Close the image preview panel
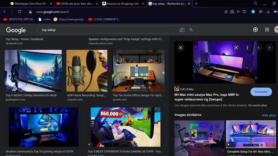 [x=181, y=48]
